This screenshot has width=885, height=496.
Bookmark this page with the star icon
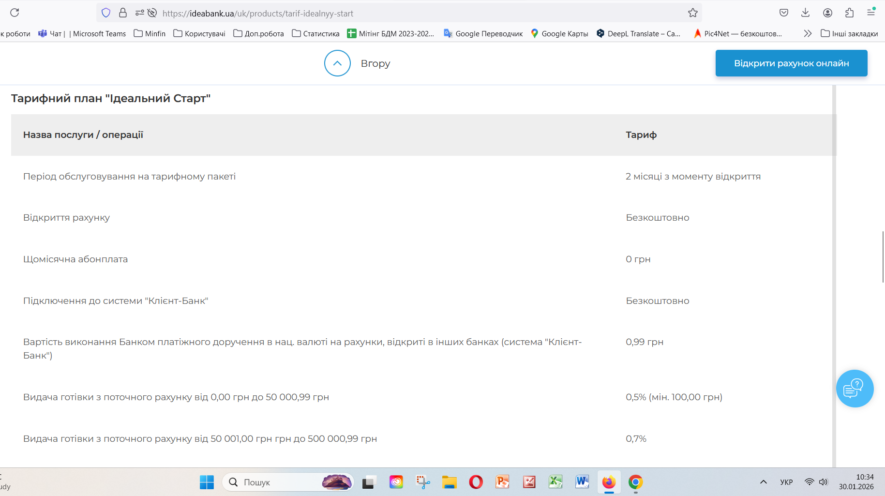coord(693,13)
